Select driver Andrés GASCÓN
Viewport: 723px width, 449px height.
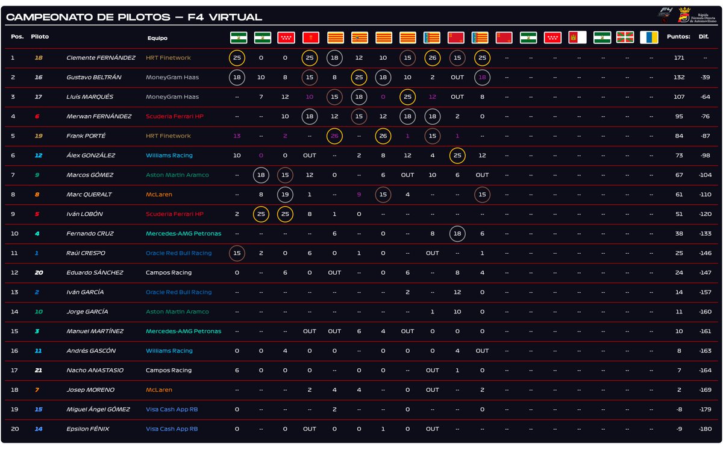coord(91,351)
